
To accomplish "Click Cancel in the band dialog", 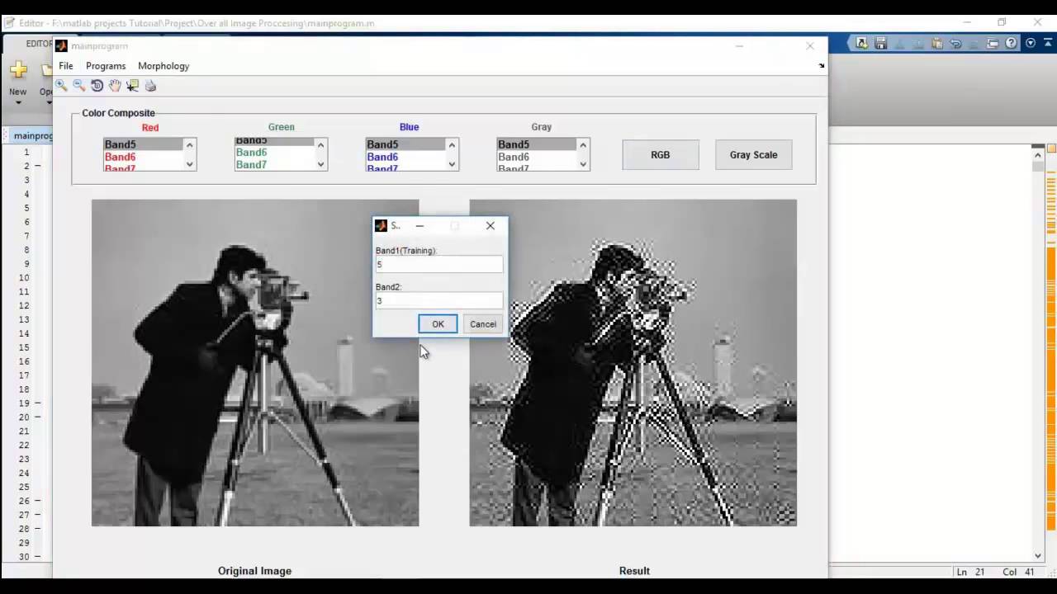I will [x=483, y=324].
